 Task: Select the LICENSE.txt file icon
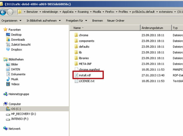point(76,81)
